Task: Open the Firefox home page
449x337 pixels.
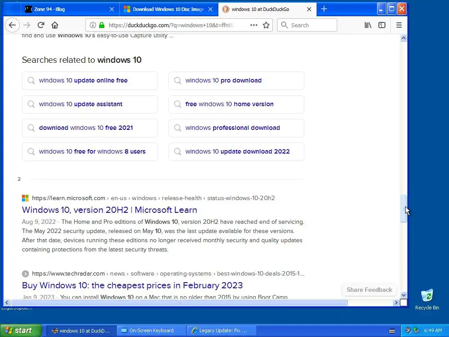Action: (x=55, y=25)
